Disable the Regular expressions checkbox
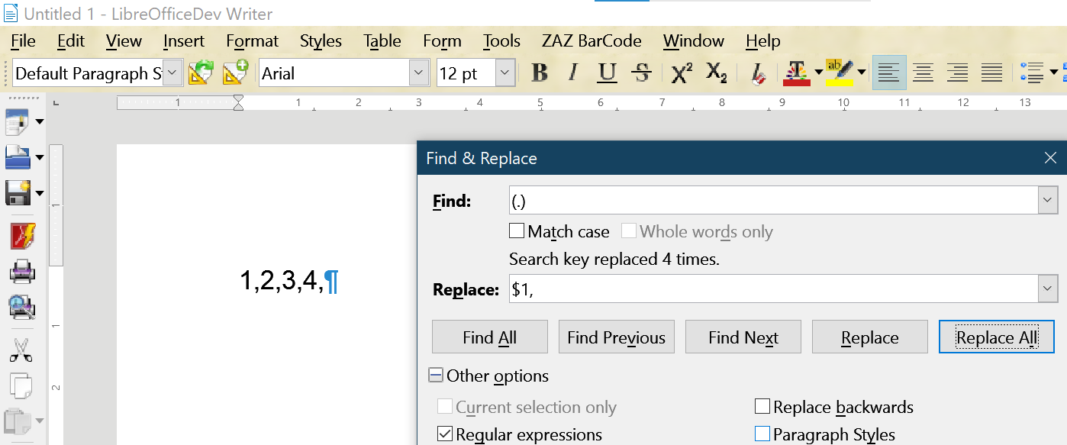 click(x=444, y=434)
